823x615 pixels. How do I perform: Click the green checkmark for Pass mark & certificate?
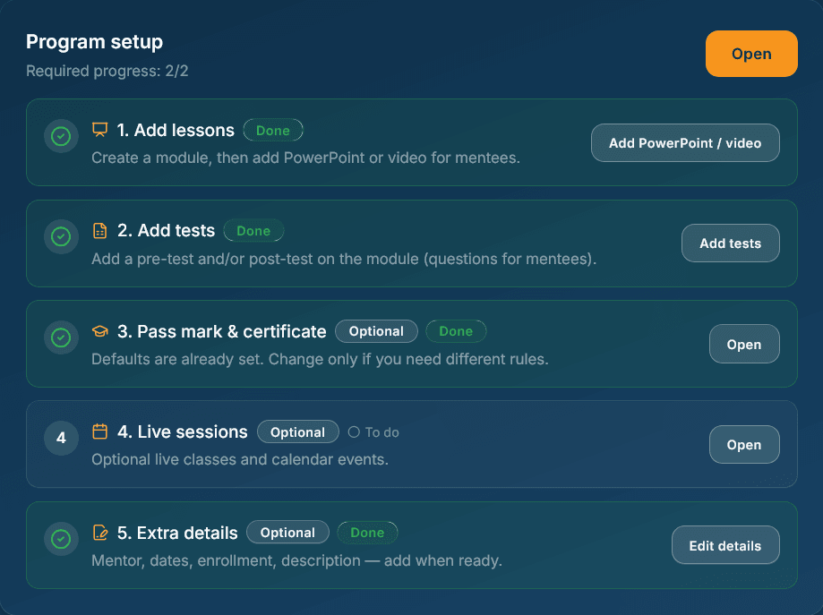click(x=61, y=337)
